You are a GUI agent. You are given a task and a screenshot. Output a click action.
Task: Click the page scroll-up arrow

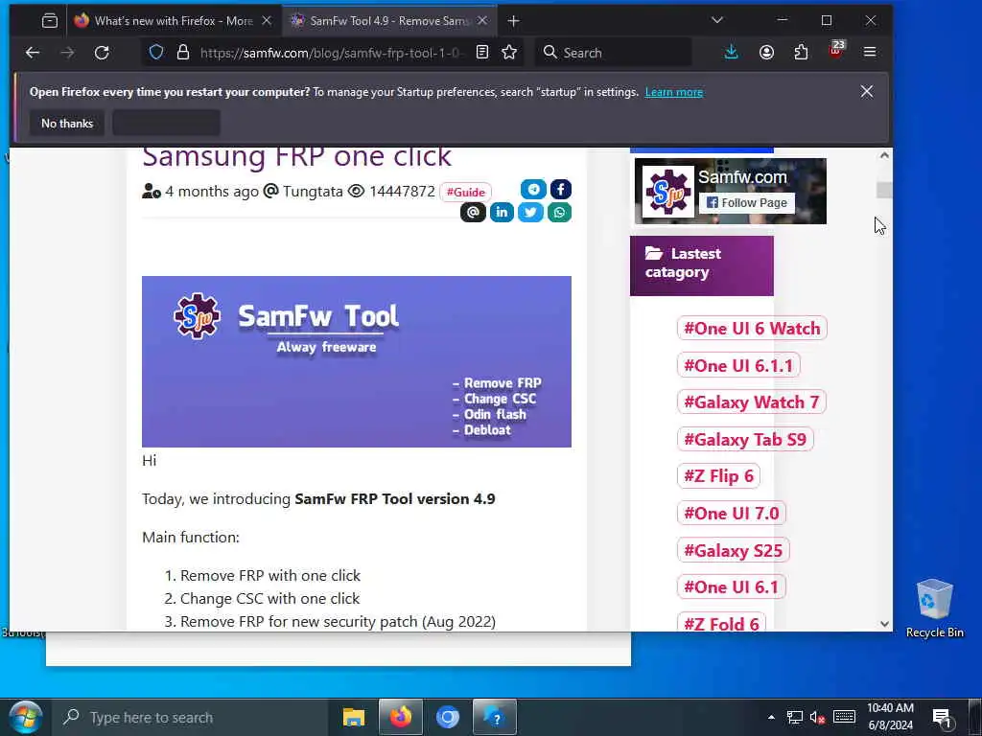884,155
